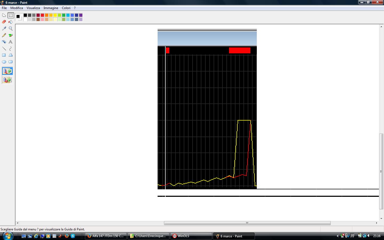Image resolution: width=384 pixels, height=240 pixels.
Task: Open the Modifica menu
Action: (x=17, y=8)
